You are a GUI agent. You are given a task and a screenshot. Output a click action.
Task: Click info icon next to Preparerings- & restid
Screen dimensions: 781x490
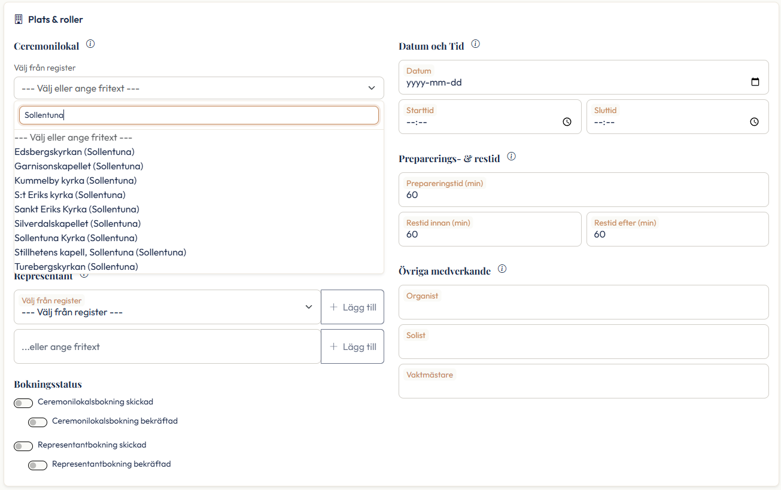tap(512, 156)
